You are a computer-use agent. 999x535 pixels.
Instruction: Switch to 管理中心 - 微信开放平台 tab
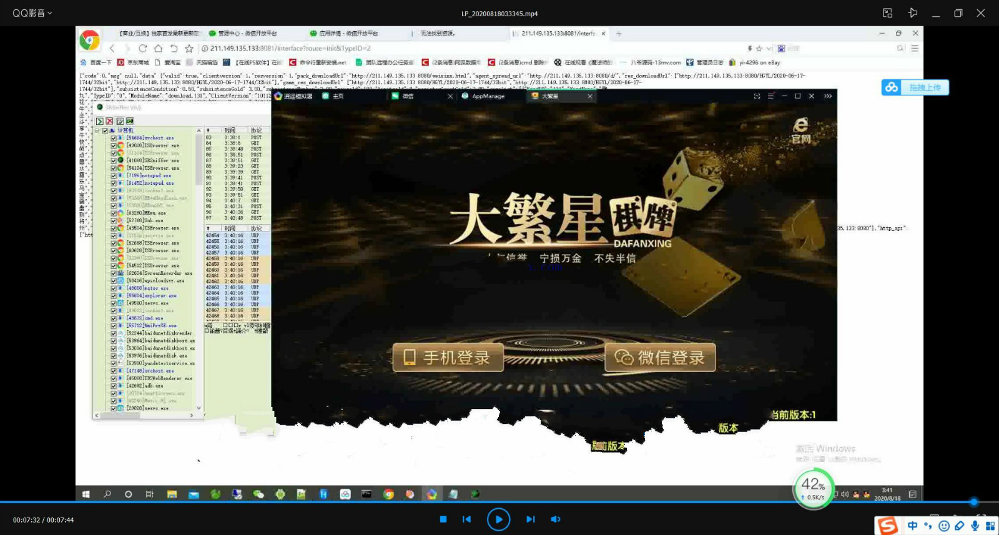247,33
